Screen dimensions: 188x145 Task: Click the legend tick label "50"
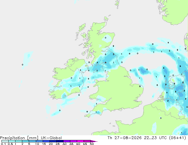point(92,144)
